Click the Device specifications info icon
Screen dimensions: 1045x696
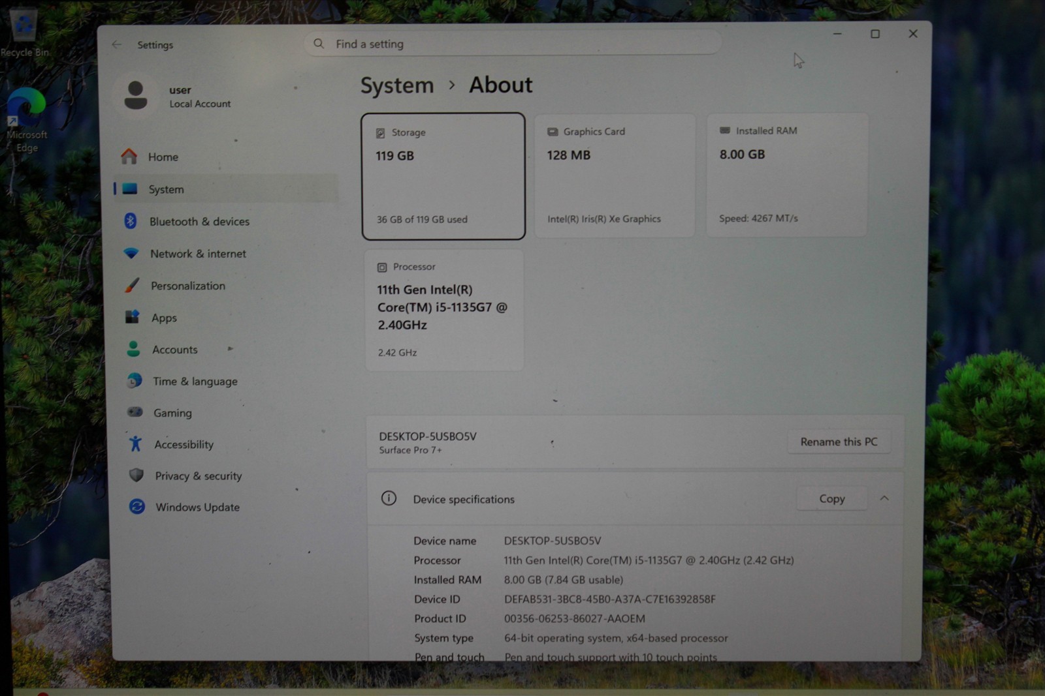point(389,498)
